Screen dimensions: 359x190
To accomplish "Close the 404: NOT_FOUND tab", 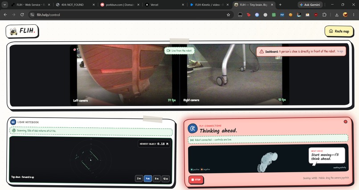I will 94,4.
